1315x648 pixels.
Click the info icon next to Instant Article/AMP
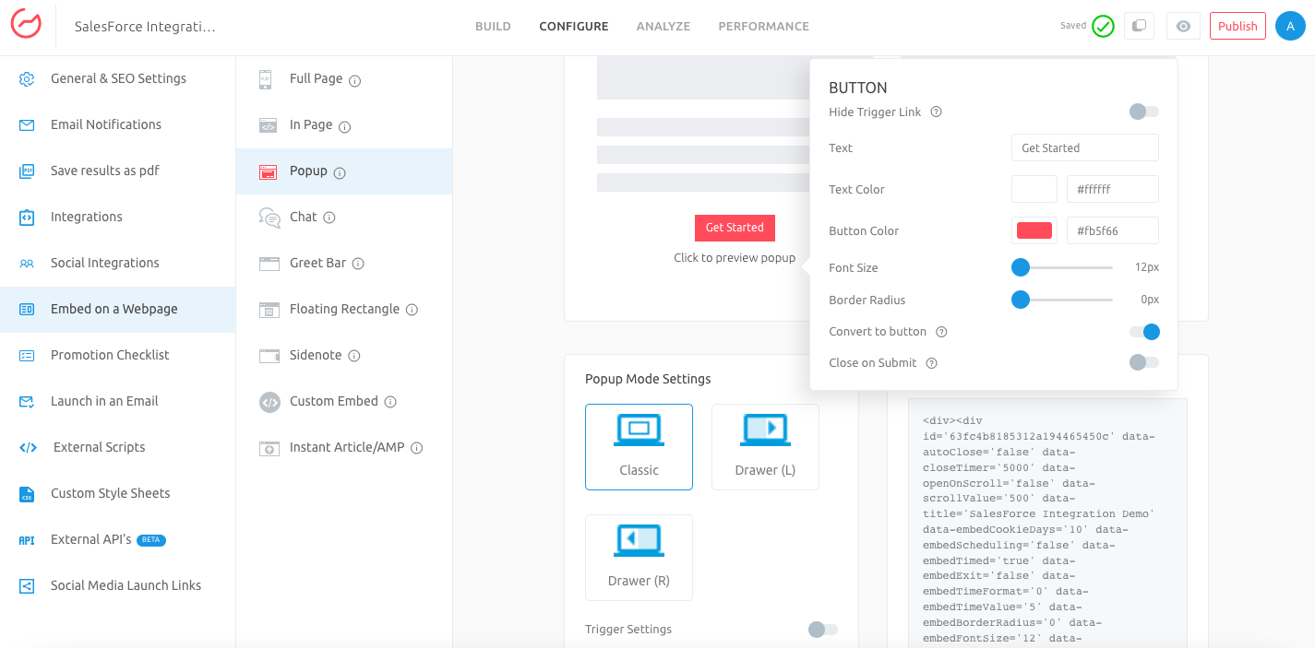pos(416,448)
